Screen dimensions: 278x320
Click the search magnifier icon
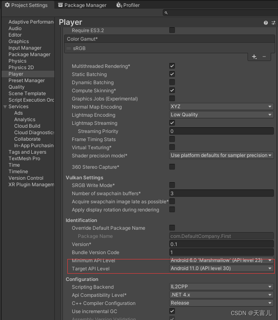[x=166, y=13]
